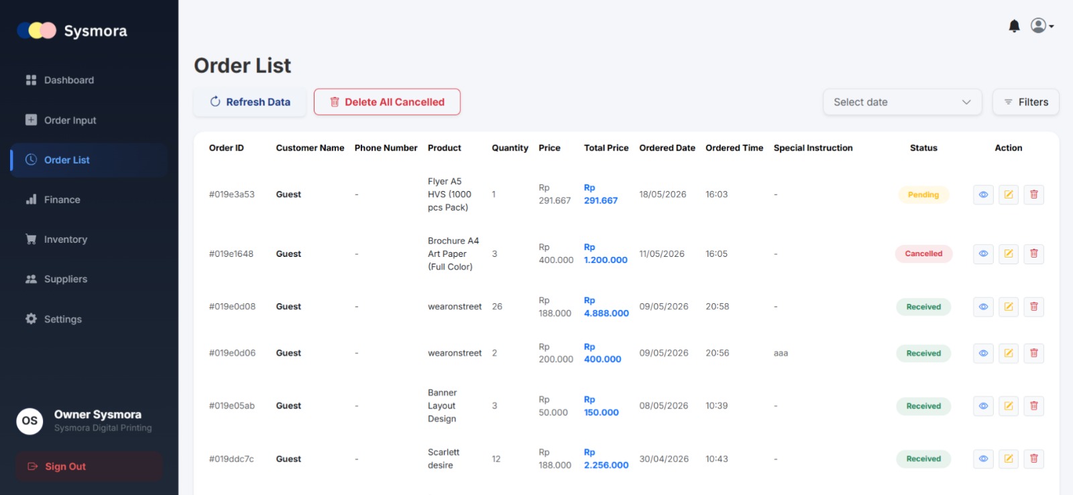Delete order #019e05ab
This screenshot has height=495, width=1073.
pos(1034,406)
